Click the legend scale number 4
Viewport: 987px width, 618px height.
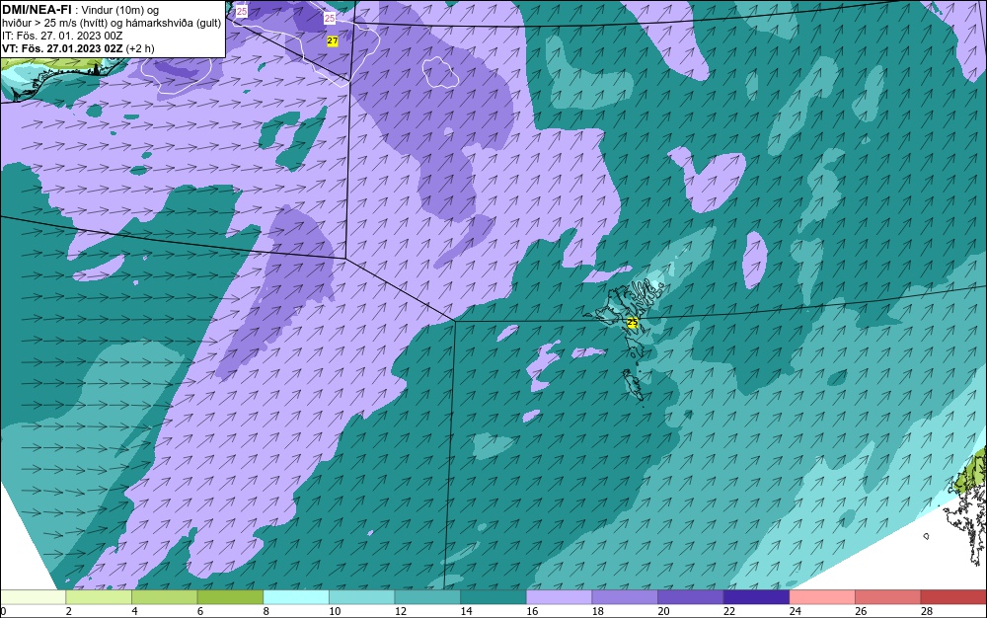134,611
